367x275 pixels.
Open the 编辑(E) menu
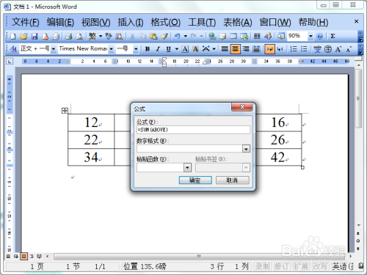click(x=60, y=22)
